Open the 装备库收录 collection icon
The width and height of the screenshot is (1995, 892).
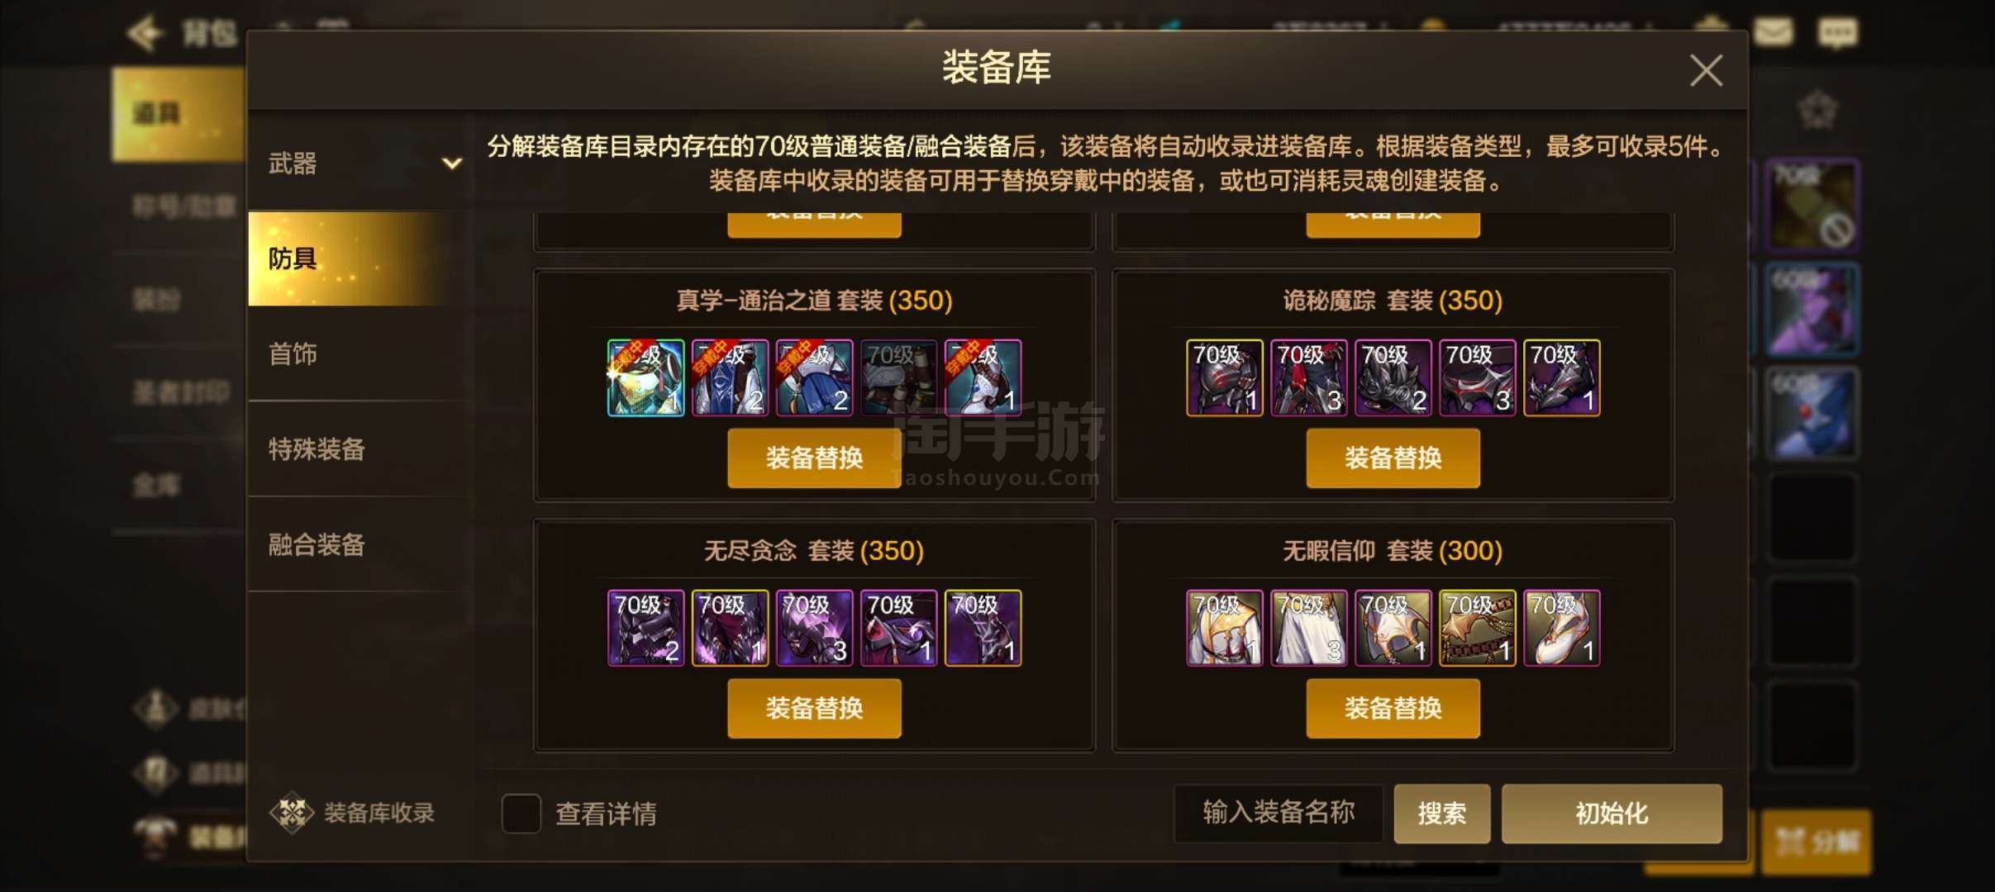pyautogui.click(x=291, y=813)
